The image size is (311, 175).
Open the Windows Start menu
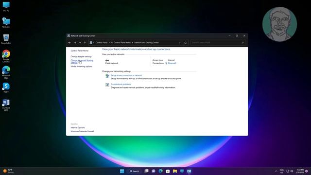coord(122,171)
